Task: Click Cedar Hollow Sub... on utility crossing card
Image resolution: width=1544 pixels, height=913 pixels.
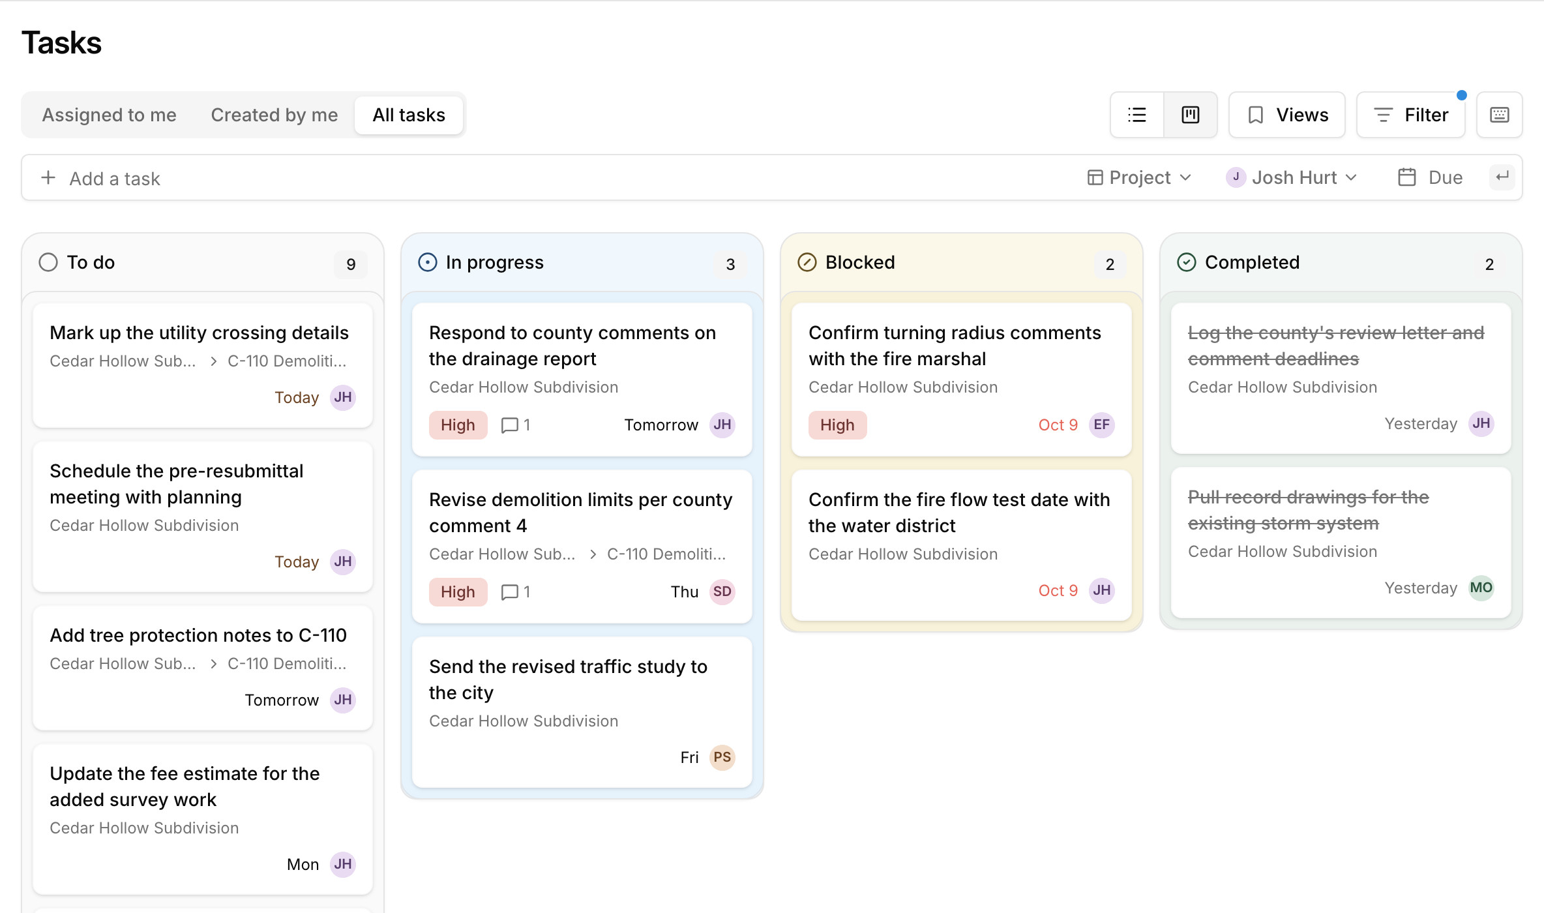Action: [x=123, y=361]
